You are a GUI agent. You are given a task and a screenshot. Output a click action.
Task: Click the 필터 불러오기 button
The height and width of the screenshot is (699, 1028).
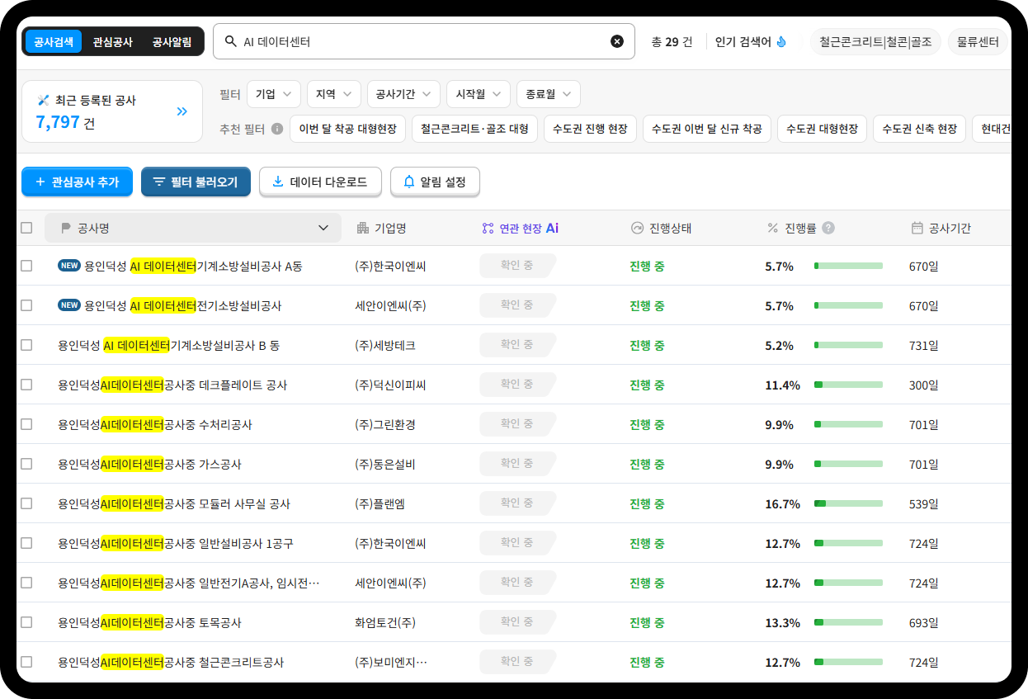click(x=196, y=182)
